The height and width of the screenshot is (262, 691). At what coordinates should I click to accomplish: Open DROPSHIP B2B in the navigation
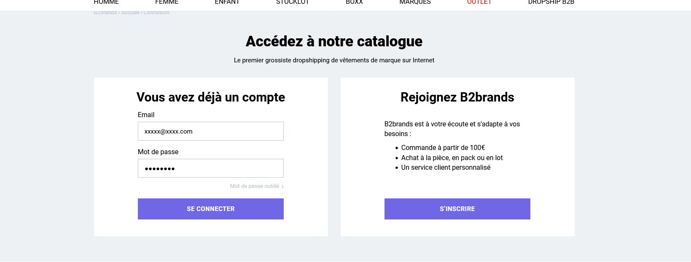(551, 3)
